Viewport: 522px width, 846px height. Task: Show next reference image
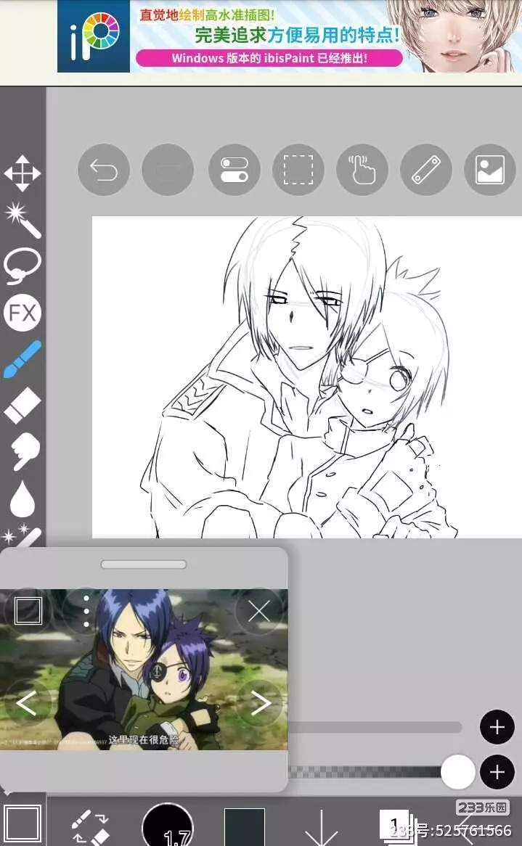click(x=260, y=703)
